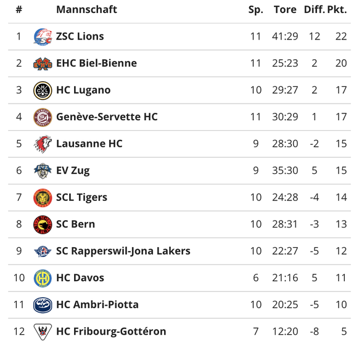Click the HC Davos yellow logo
Viewport: 359px width, 352px height.
click(43, 278)
